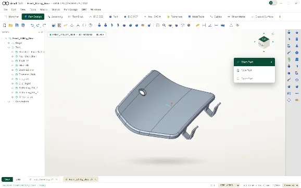The image size is (301, 188).
Task: Toggle the switch in the title bar
Action: (x=273, y=3)
